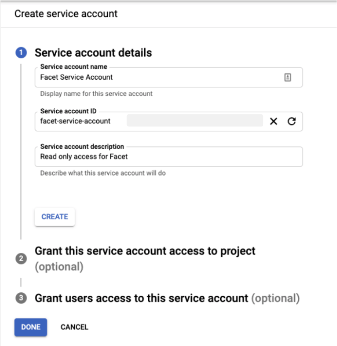
Task: Click the 'Create service account' page title
Action: click(66, 14)
